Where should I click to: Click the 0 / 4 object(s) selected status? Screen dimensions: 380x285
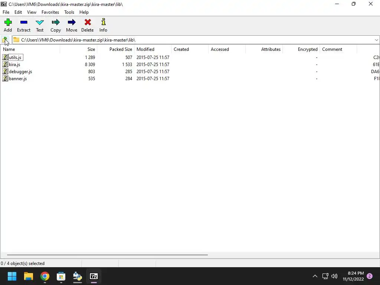click(x=23, y=263)
